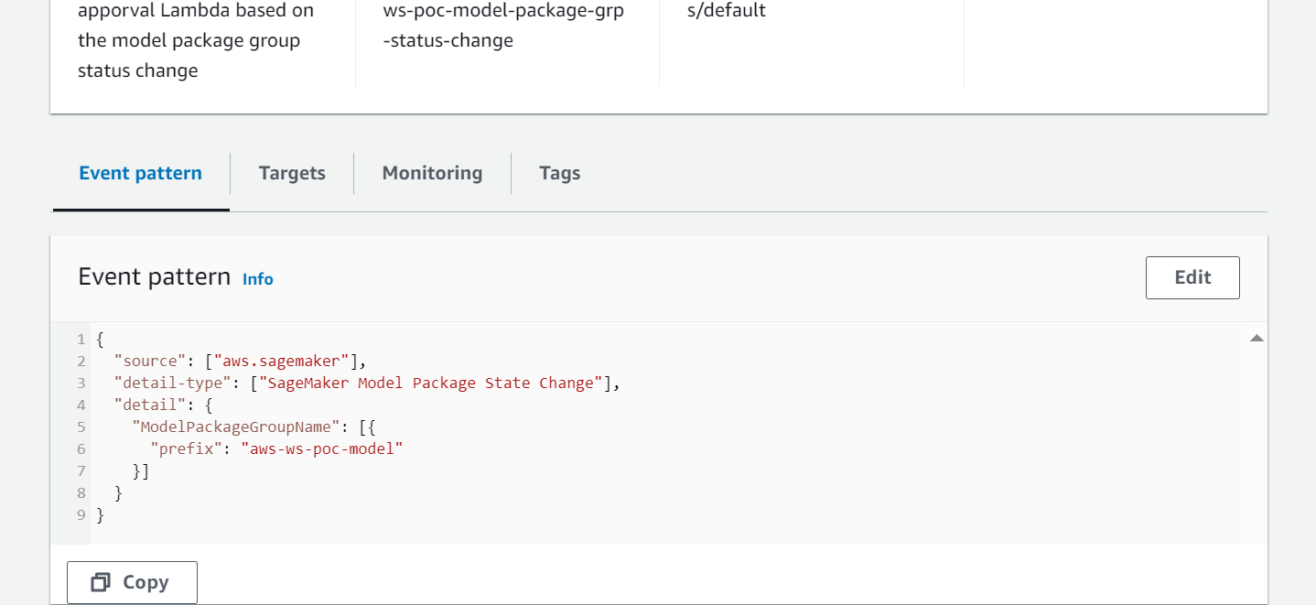Viewport: 1316px width, 605px height.
Task: Switch to the Targets tab
Action: [292, 172]
